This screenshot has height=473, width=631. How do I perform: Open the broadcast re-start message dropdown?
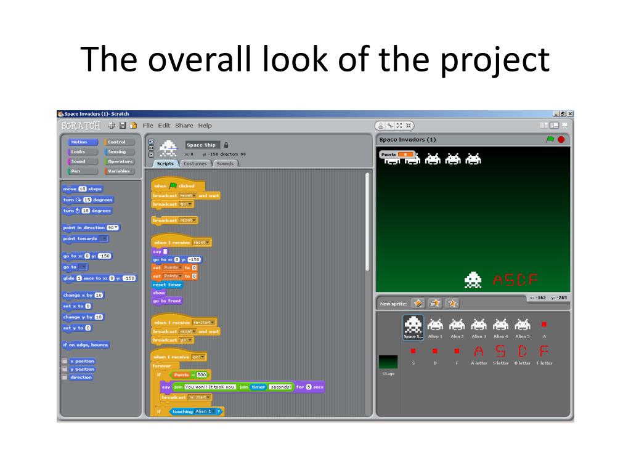199,397
